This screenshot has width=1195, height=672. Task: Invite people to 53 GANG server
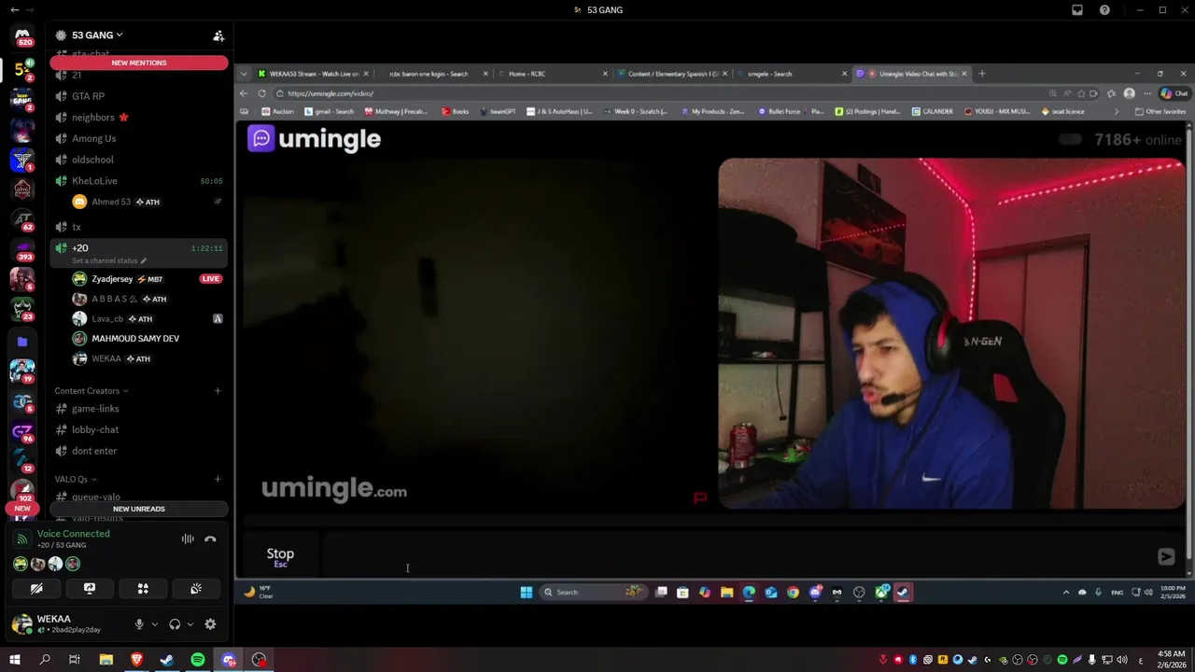[218, 35]
